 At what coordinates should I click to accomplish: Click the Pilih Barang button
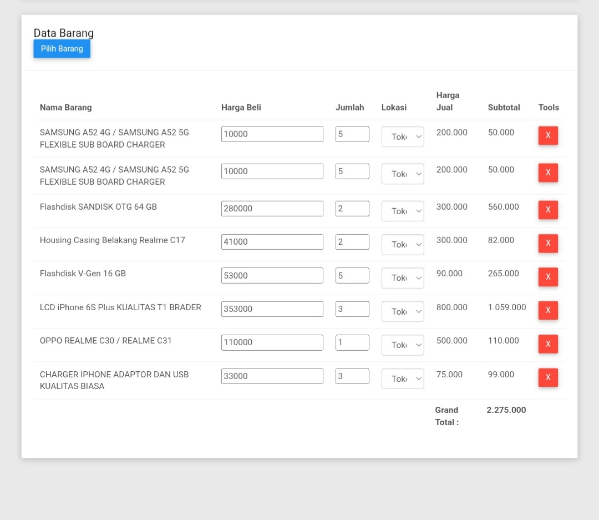click(x=62, y=49)
